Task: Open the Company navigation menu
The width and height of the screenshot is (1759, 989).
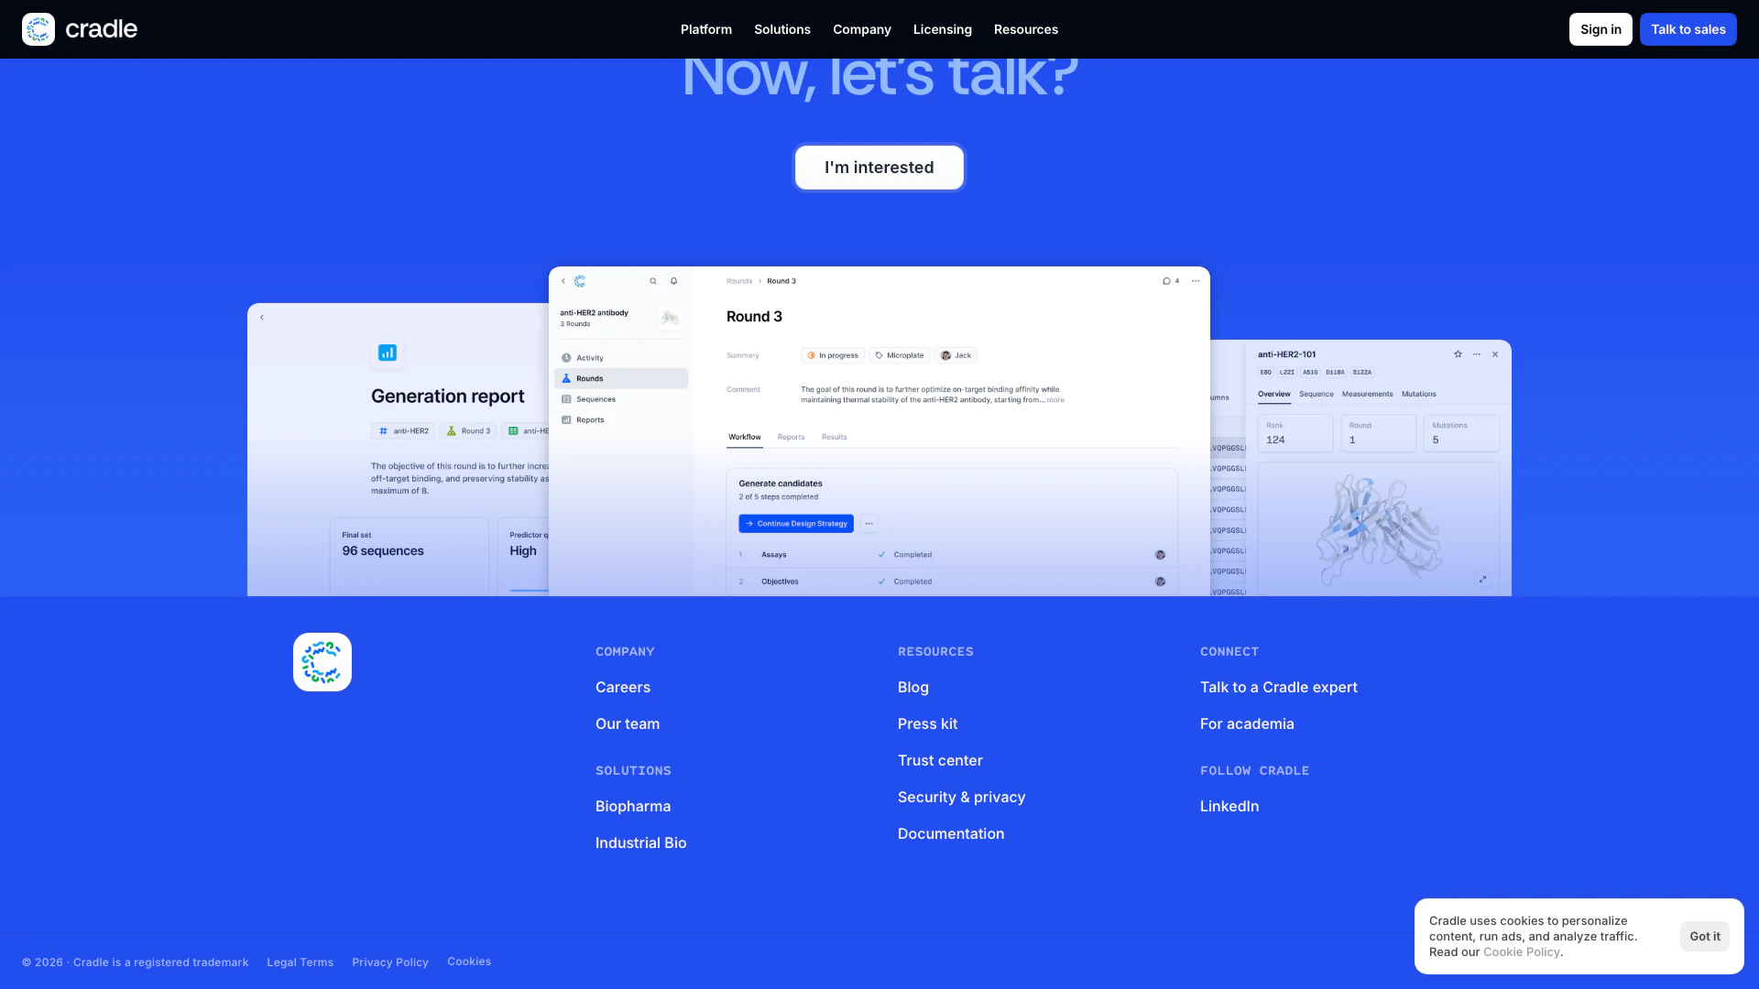Action: (x=861, y=29)
